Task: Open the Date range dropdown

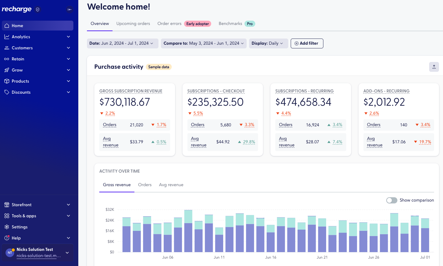Action: coord(122,43)
